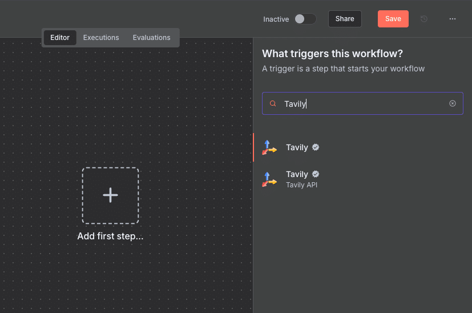Switch to the Editor tab

coord(60,37)
